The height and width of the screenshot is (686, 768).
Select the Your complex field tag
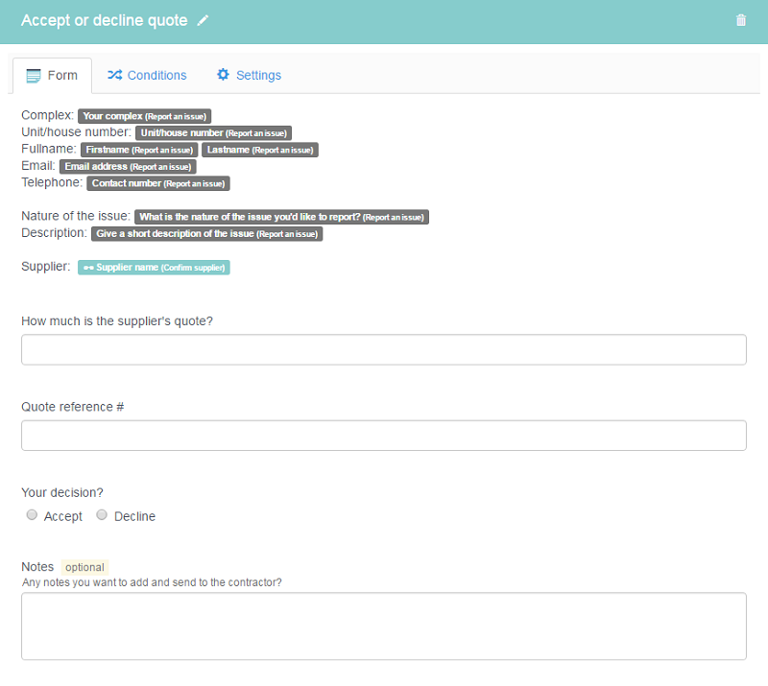click(145, 116)
